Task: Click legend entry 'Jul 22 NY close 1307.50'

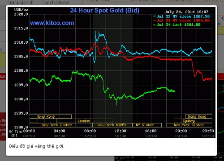Action: coord(181,17)
